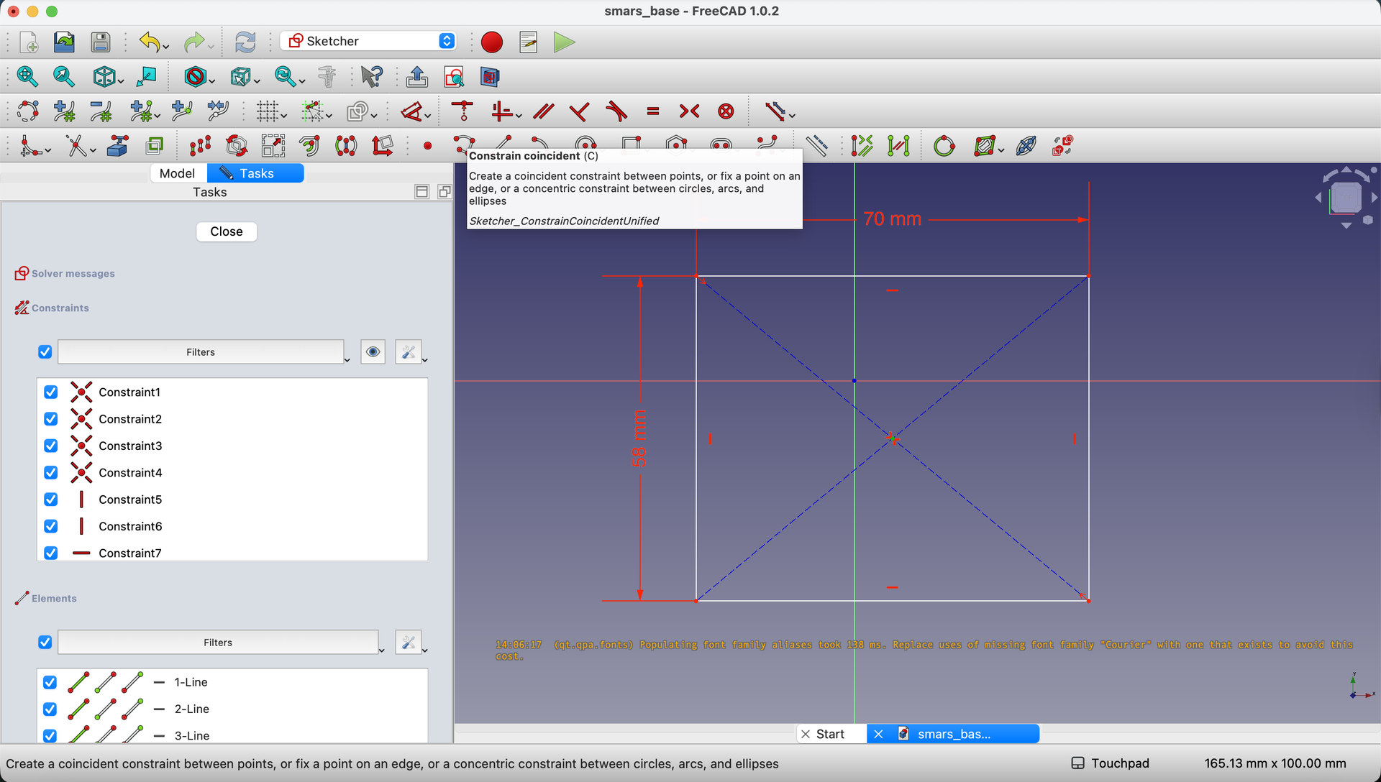Click the Close button in Tasks

tap(227, 231)
